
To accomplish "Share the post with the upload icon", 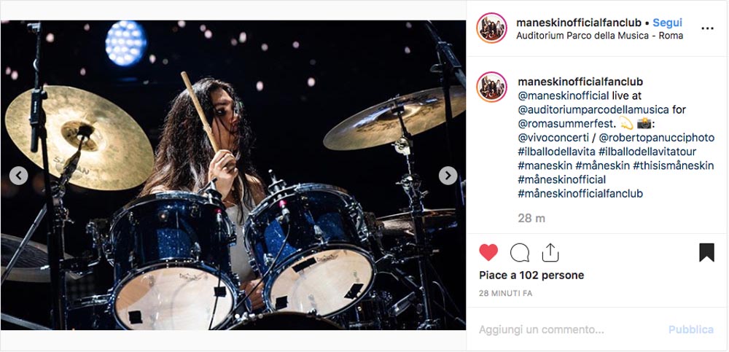I will click(x=550, y=252).
